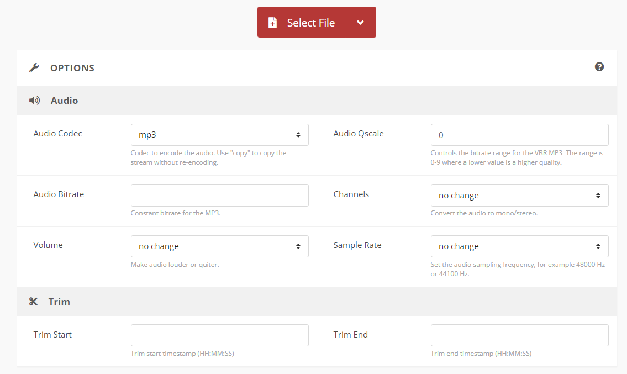Screen dimensions: 627x374
Task: Click the speaker icon in Audio header
Action: click(x=34, y=101)
